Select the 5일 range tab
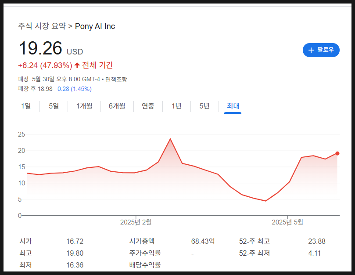This screenshot has width=355, height=275. pyautogui.click(x=54, y=106)
